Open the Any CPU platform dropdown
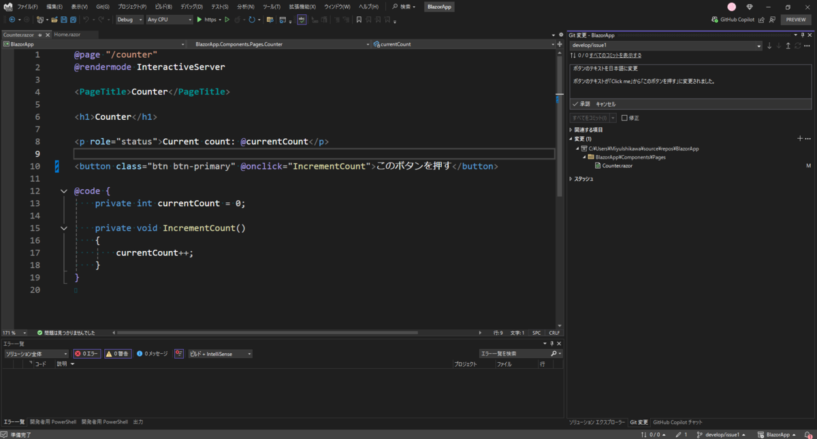Viewport: 817px width, 439px height. tap(170, 20)
